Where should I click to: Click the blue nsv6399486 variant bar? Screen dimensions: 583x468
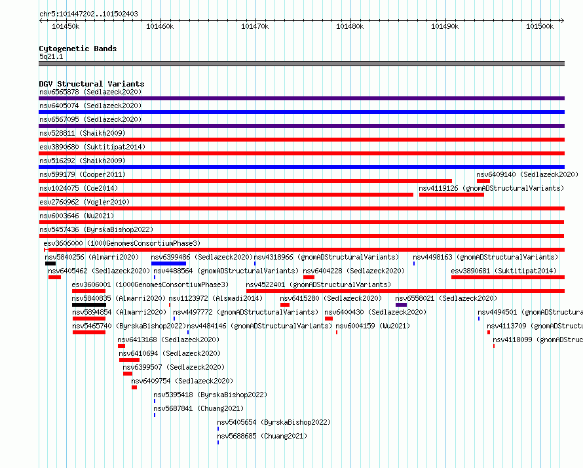click(168, 263)
